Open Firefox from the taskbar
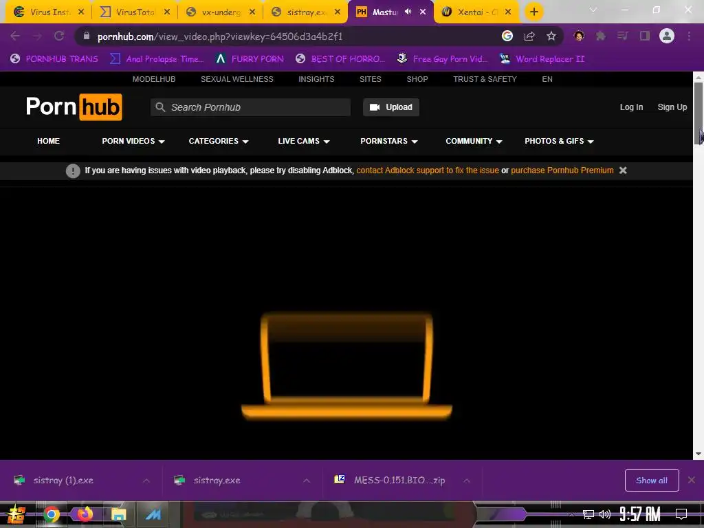This screenshot has width=704, height=528. [x=85, y=514]
